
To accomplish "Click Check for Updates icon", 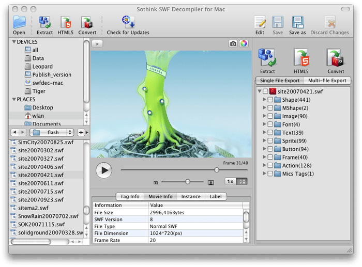I will pyautogui.click(x=128, y=22).
